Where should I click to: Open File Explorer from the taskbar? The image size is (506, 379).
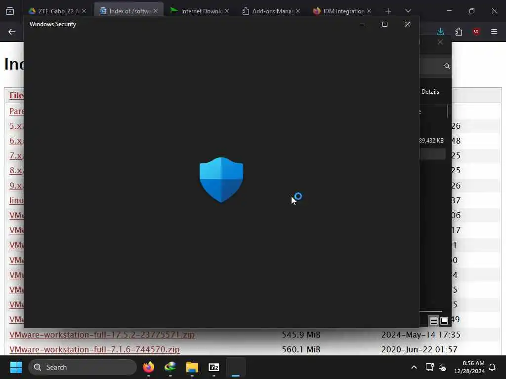(x=192, y=367)
